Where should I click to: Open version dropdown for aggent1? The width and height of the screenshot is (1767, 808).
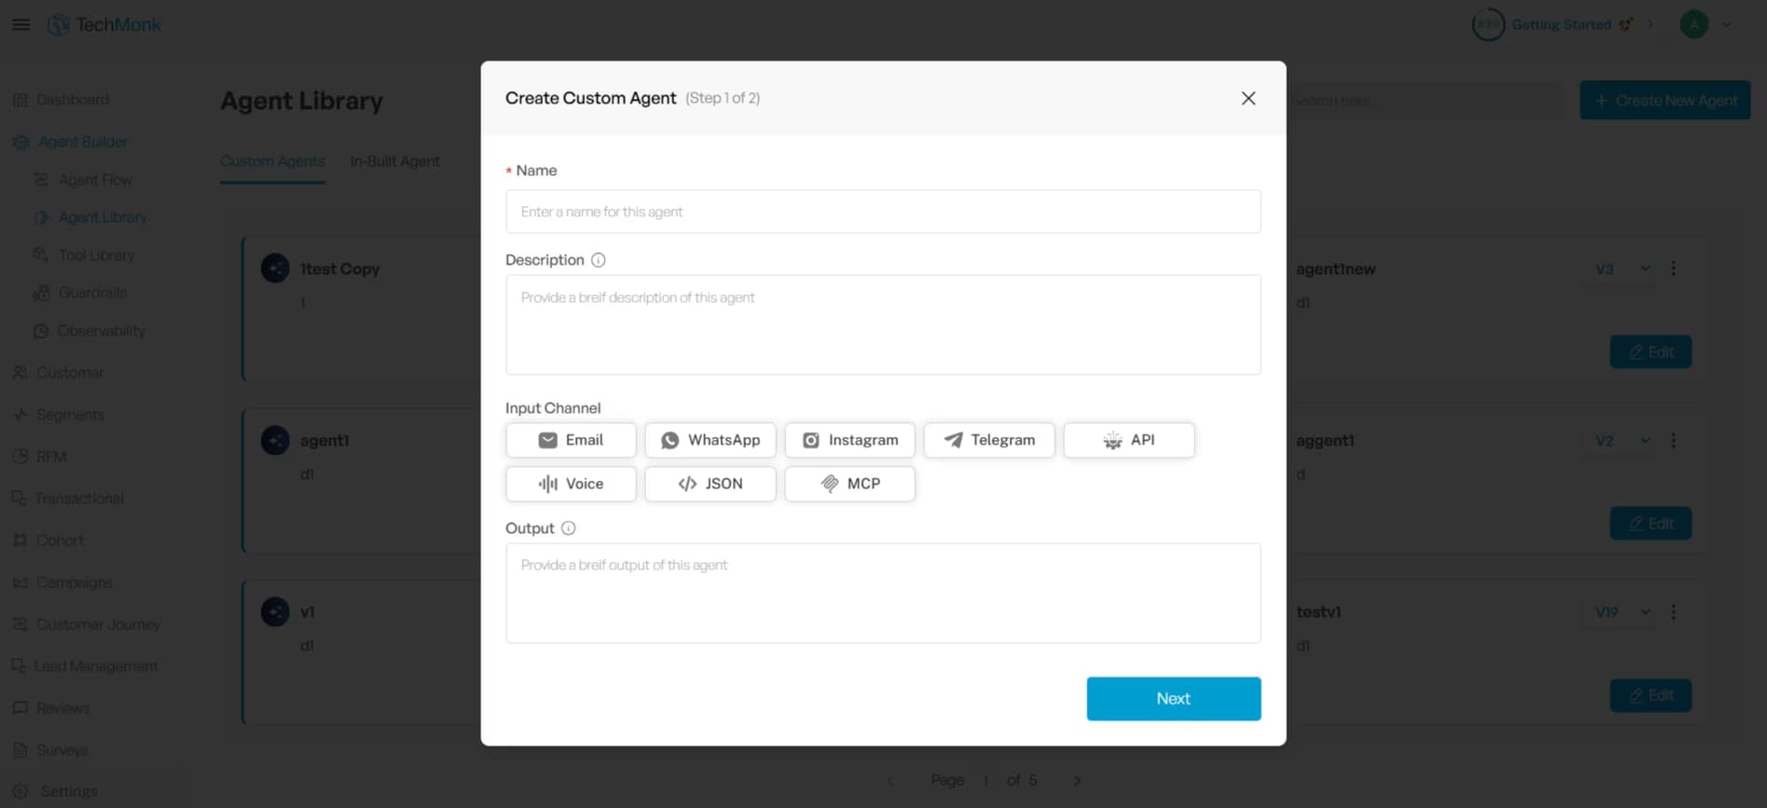click(1622, 441)
